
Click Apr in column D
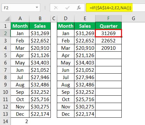(66, 55)
